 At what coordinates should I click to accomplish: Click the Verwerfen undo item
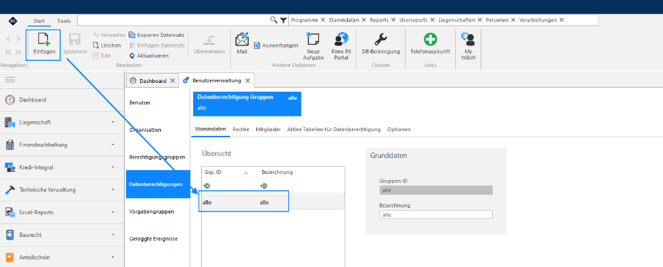[109, 35]
